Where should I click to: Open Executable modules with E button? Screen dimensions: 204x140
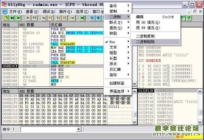(99, 18)
